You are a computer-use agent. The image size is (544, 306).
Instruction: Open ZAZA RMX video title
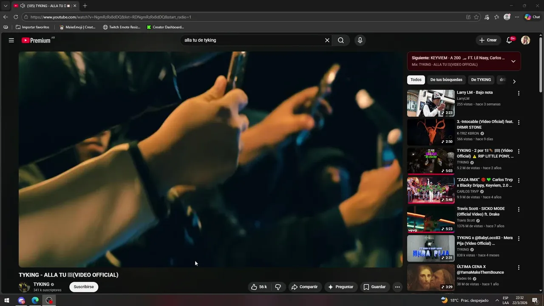485,183
